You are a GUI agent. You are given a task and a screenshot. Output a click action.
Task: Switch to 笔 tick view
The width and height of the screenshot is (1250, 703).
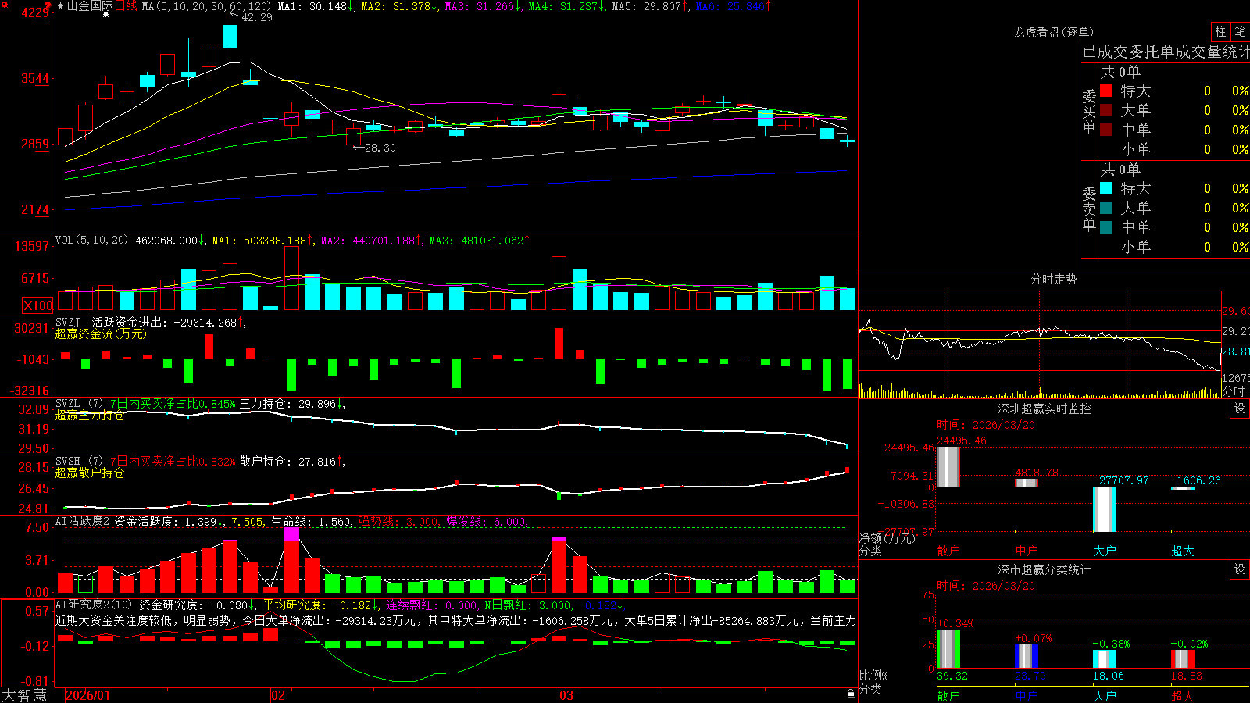pos(1240,31)
